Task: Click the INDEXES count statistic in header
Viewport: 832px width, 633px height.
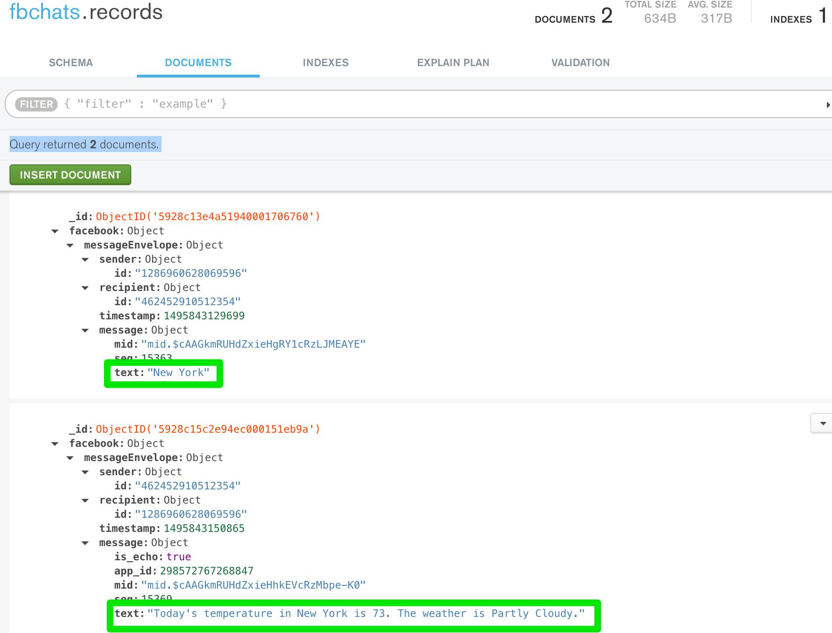Action: pos(798,16)
